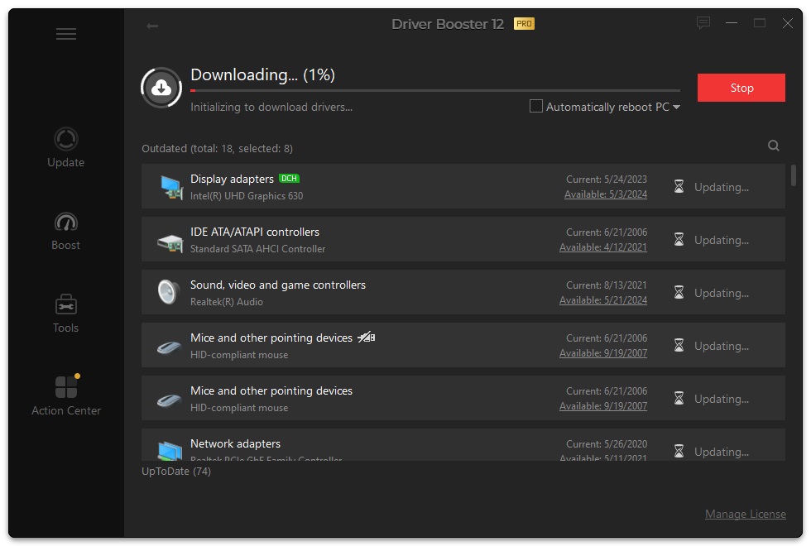Image resolution: width=811 pixels, height=546 pixels.
Task: Click the Network adapters row title
Action: point(235,443)
